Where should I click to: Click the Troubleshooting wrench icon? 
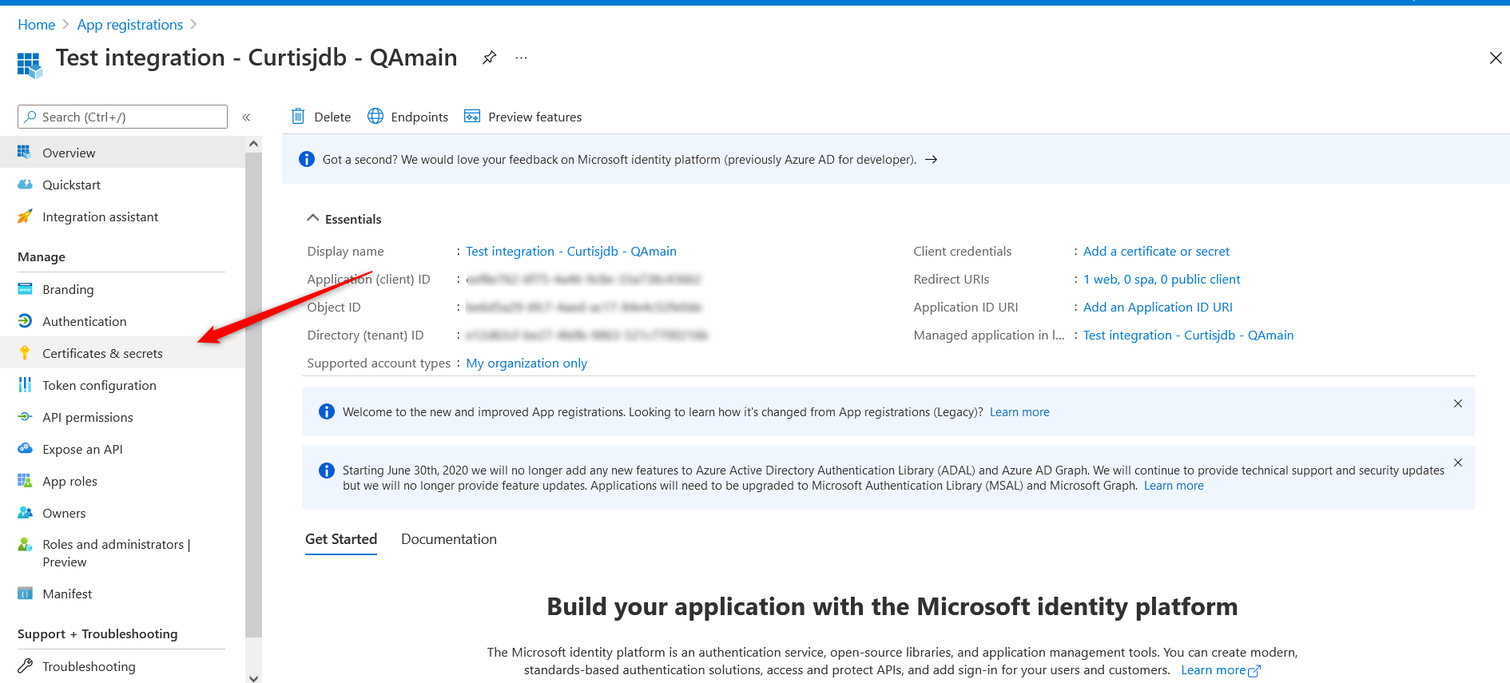[25, 665]
